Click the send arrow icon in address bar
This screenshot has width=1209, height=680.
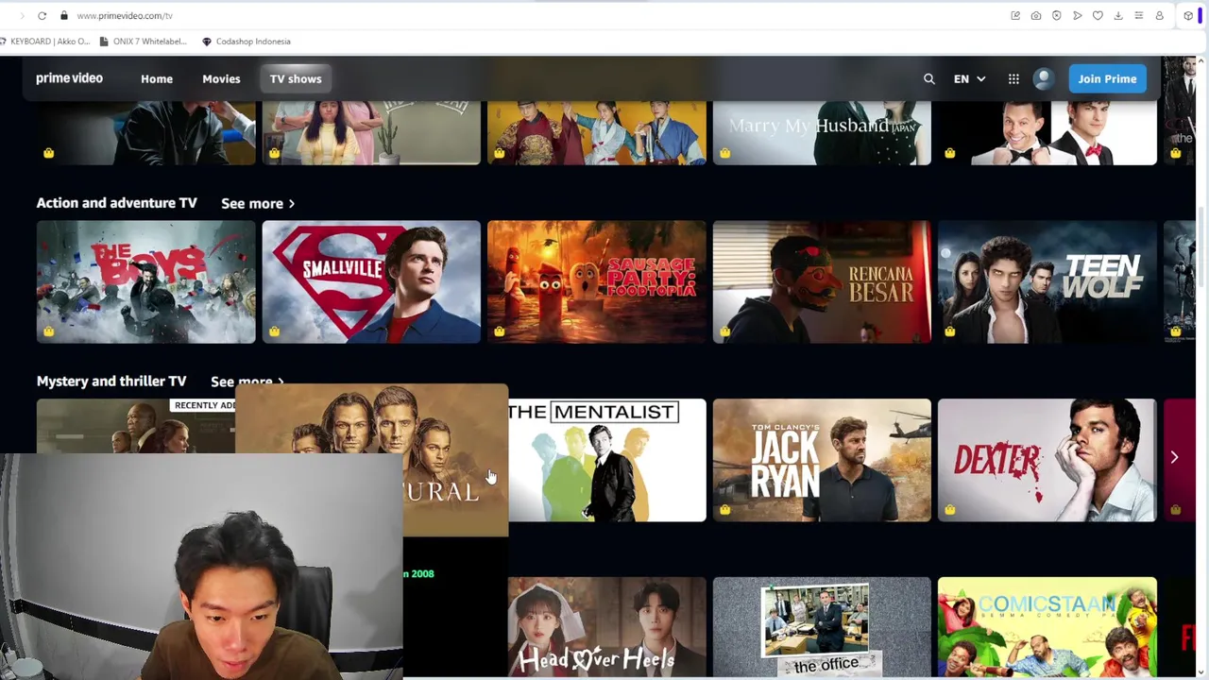click(1077, 15)
